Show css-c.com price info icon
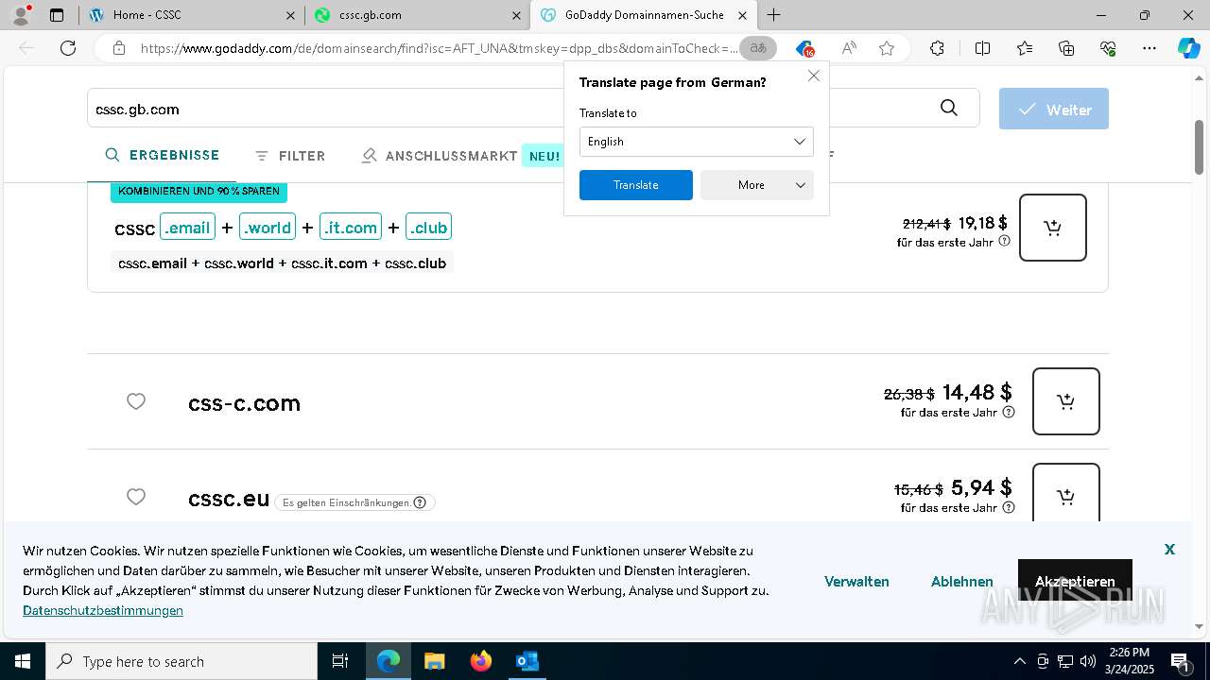Image resolution: width=1210 pixels, height=680 pixels. (x=1009, y=412)
